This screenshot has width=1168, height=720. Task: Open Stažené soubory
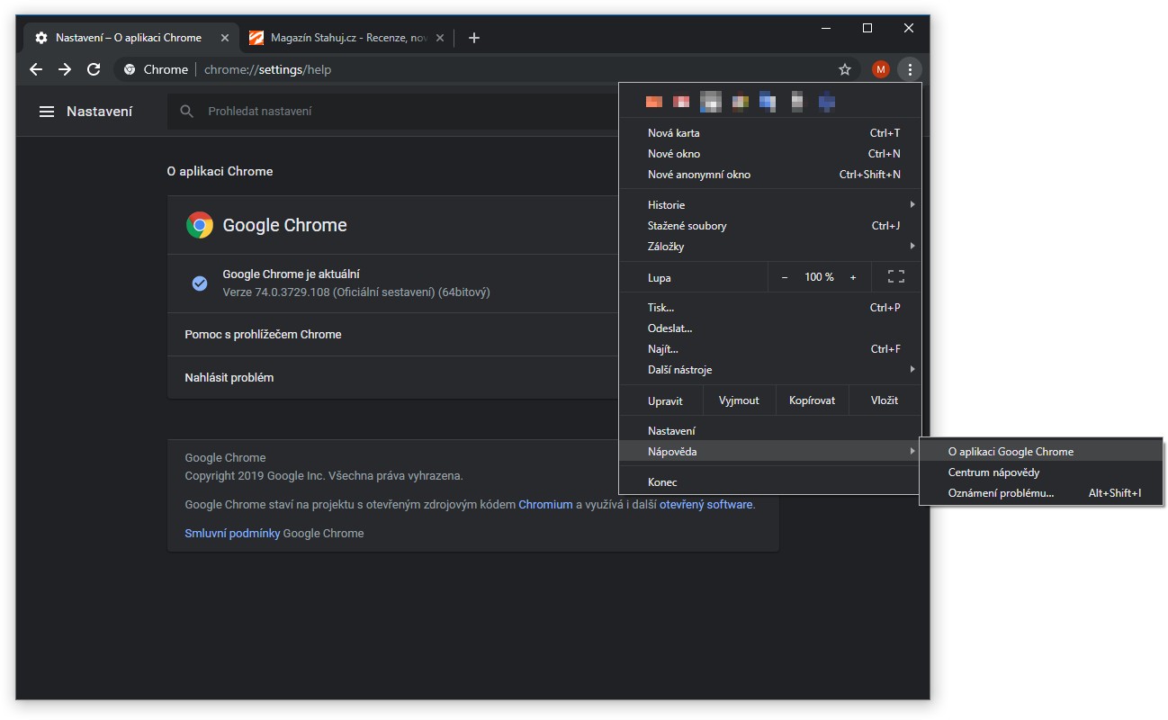(x=770, y=226)
